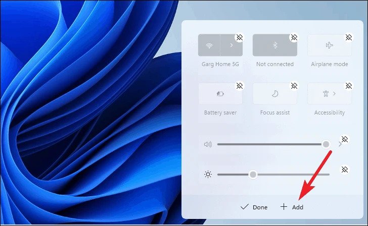Unpin the Accessibility tile
This screenshot has width=368, height=226.
[348, 86]
